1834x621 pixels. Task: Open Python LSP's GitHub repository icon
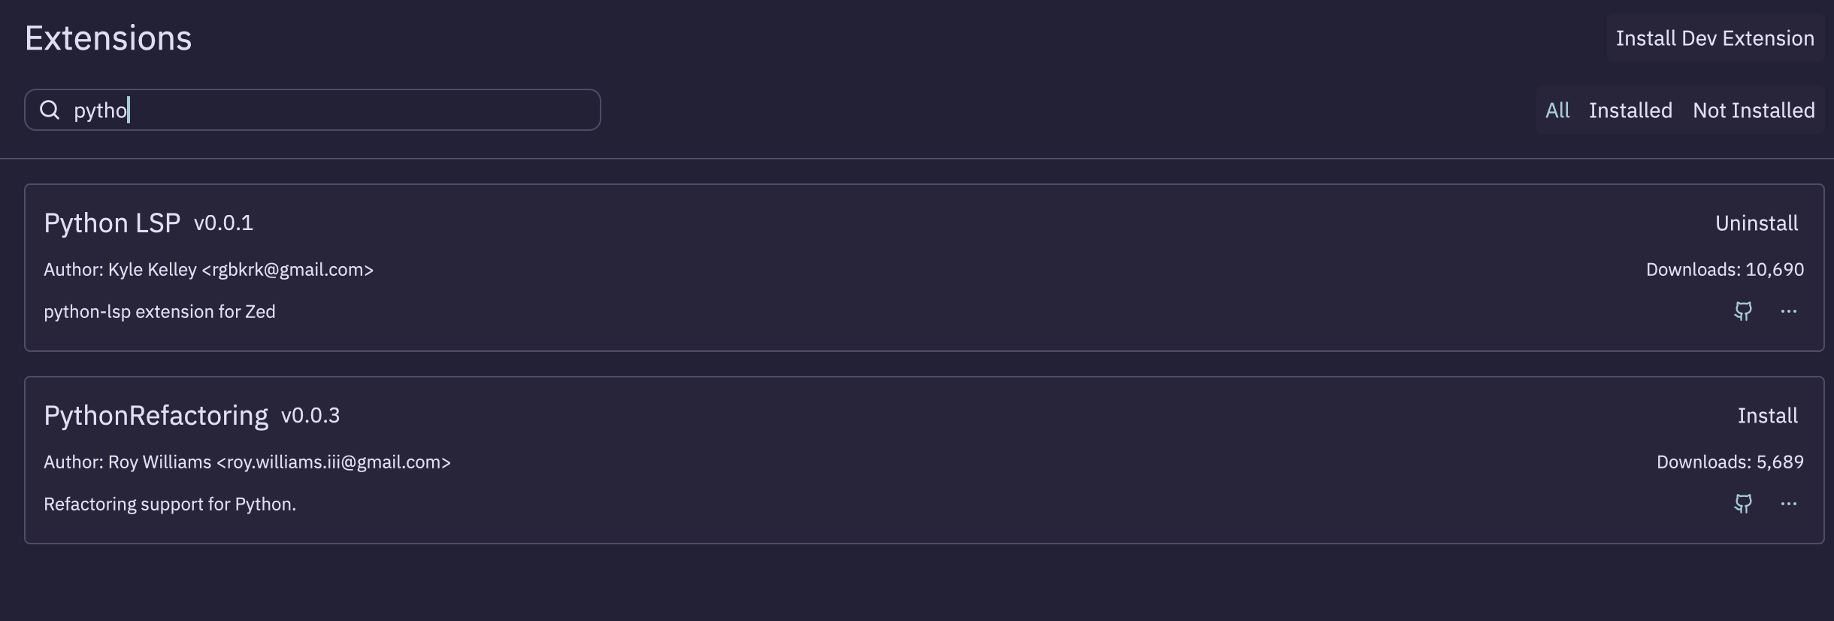(1743, 311)
